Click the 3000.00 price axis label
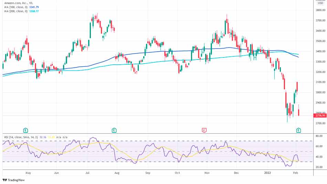The image size is (327, 184). coord(320,93)
